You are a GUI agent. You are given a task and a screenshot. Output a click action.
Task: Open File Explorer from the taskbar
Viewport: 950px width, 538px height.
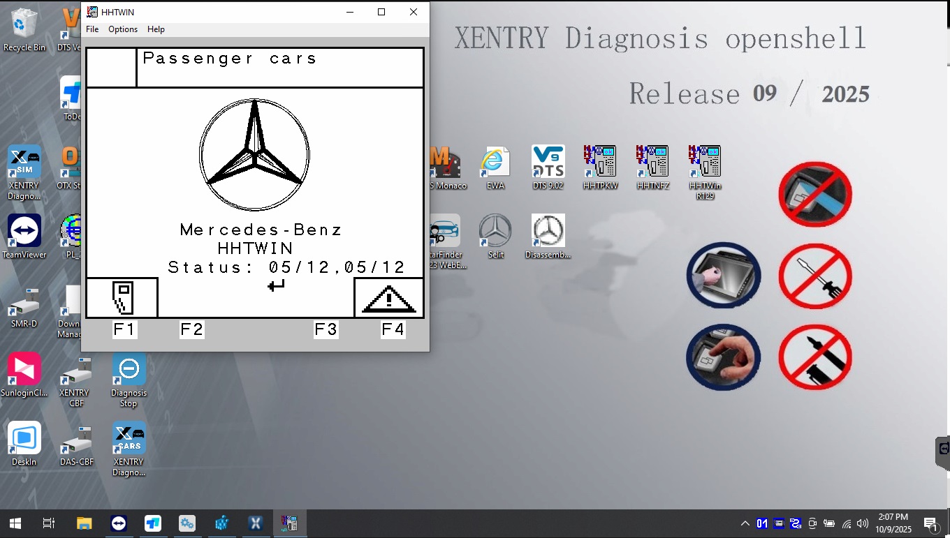[84, 523]
